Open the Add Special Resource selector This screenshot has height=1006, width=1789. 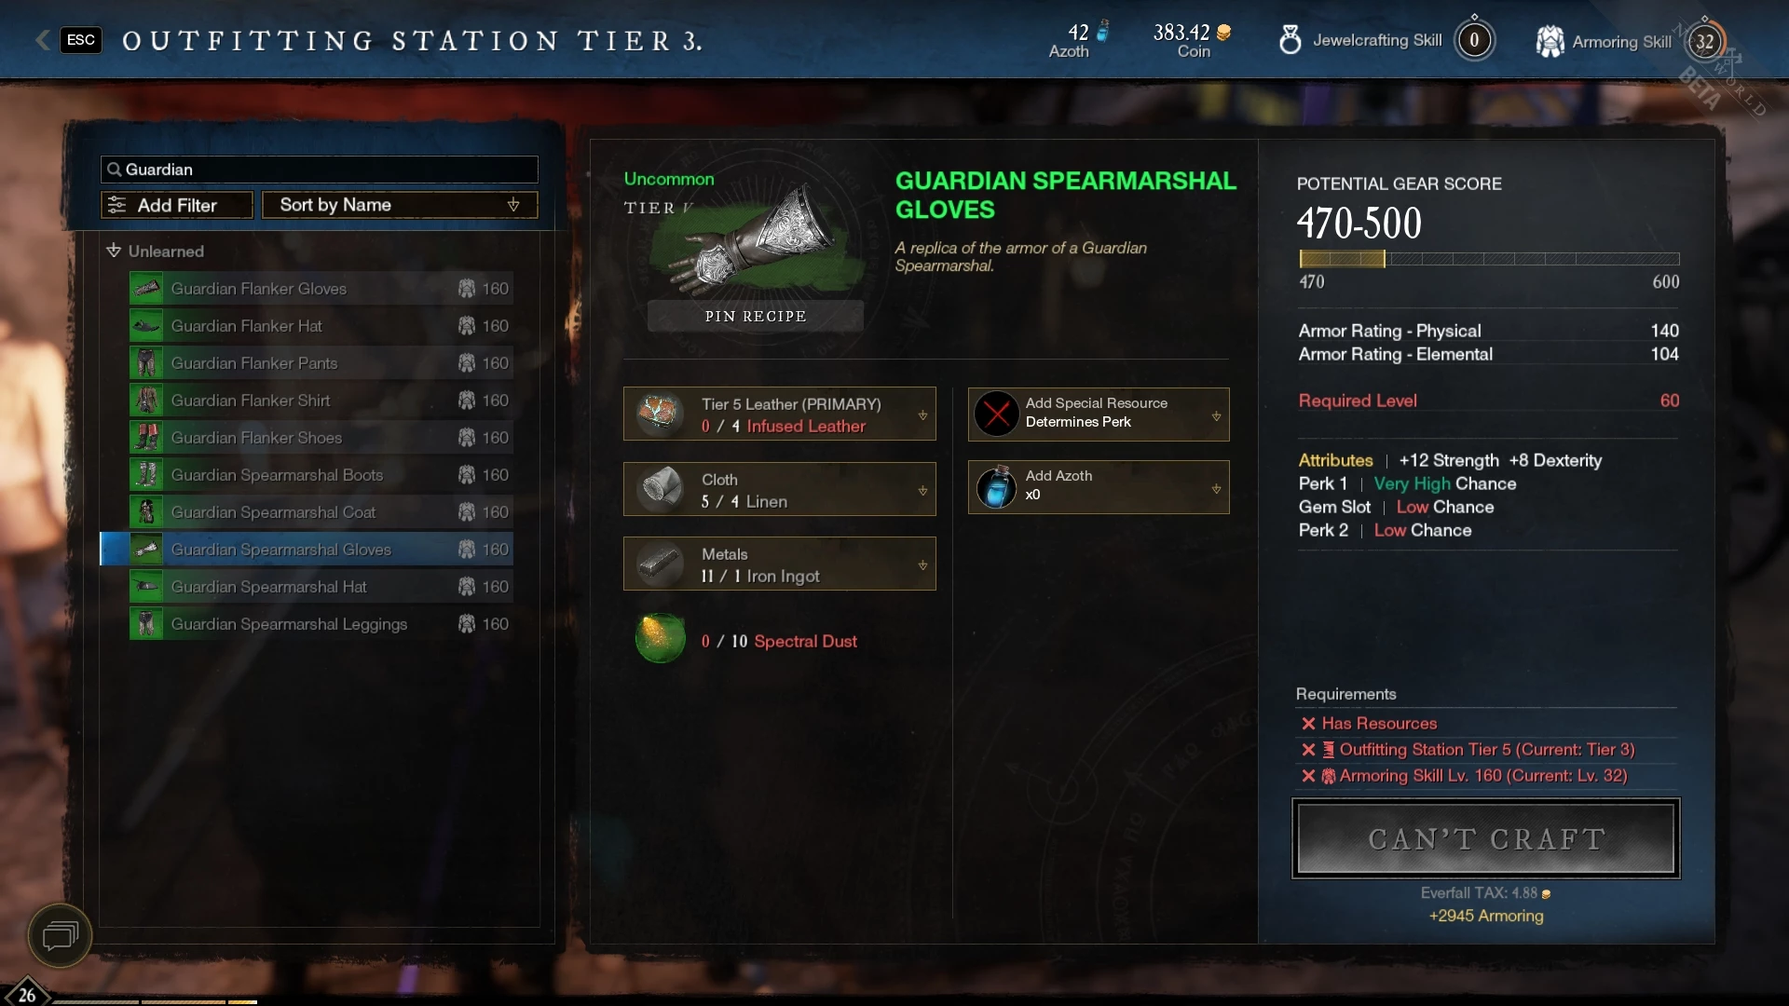(x=1099, y=414)
